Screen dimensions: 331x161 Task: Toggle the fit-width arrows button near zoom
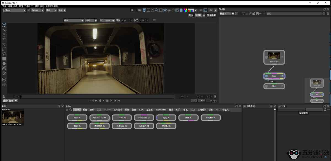coord(205,10)
